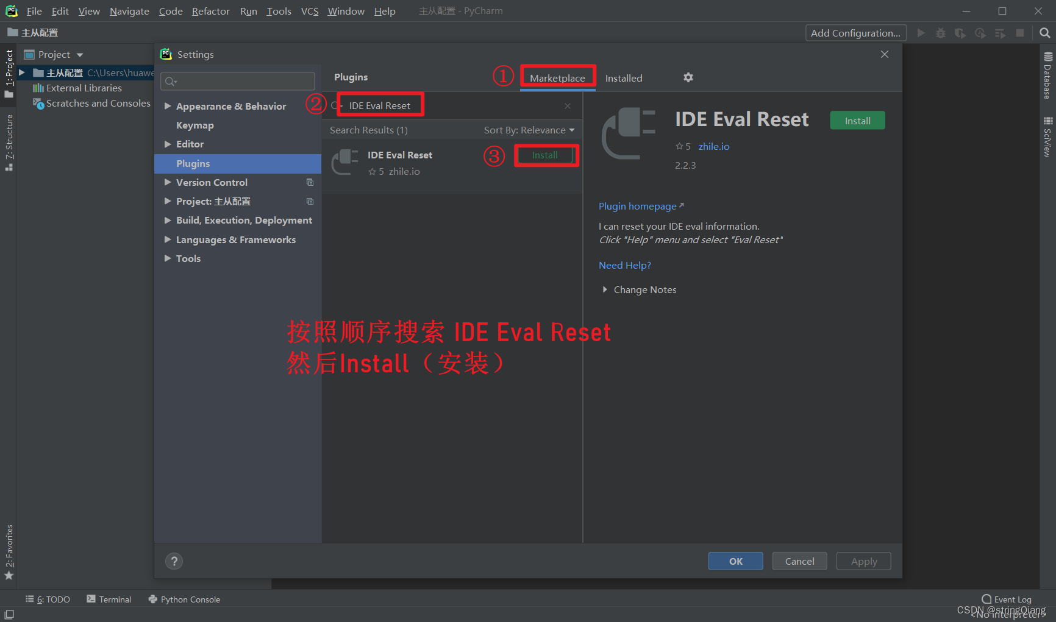Click the Version Control project-level copy icon
1056x622 pixels.
tap(310, 182)
